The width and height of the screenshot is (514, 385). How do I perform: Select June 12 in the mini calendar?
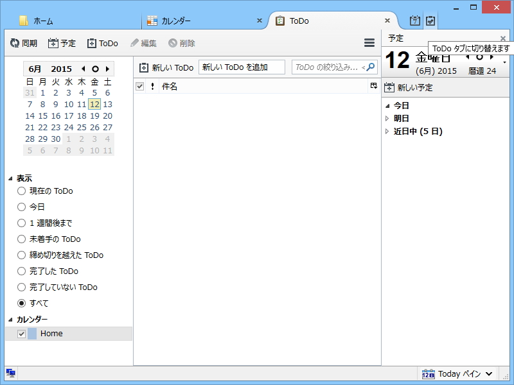(x=94, y=105)
